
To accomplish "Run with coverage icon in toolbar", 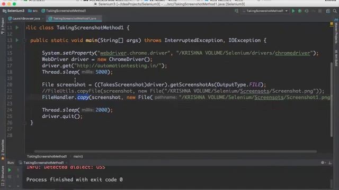I will 306,11.
